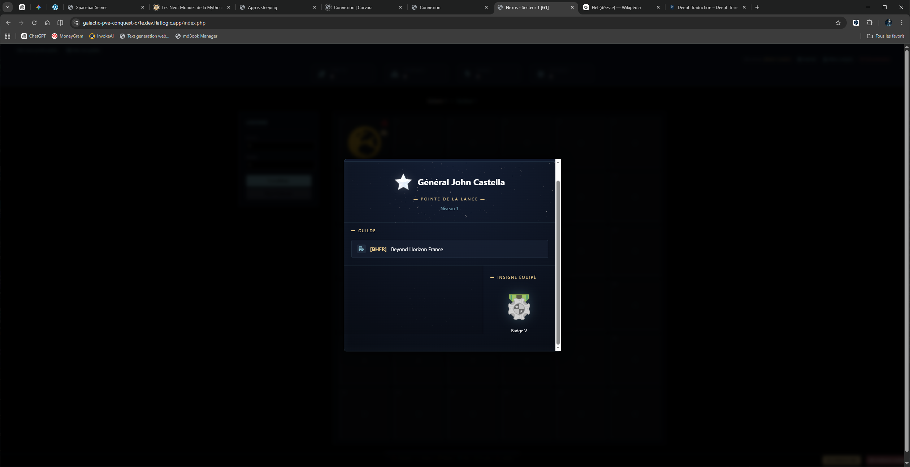Reload the current page
This screenshot has height=467, width=910.
tap(34, 23)
